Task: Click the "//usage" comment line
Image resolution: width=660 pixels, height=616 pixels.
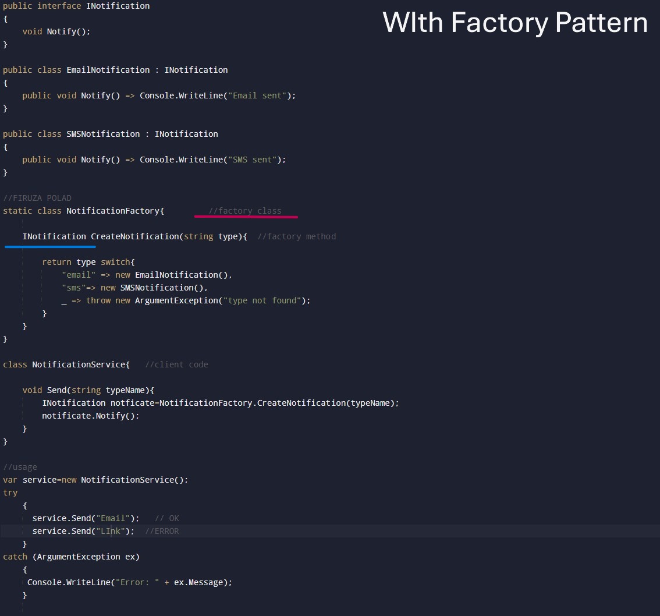Action: pos(20,467)
